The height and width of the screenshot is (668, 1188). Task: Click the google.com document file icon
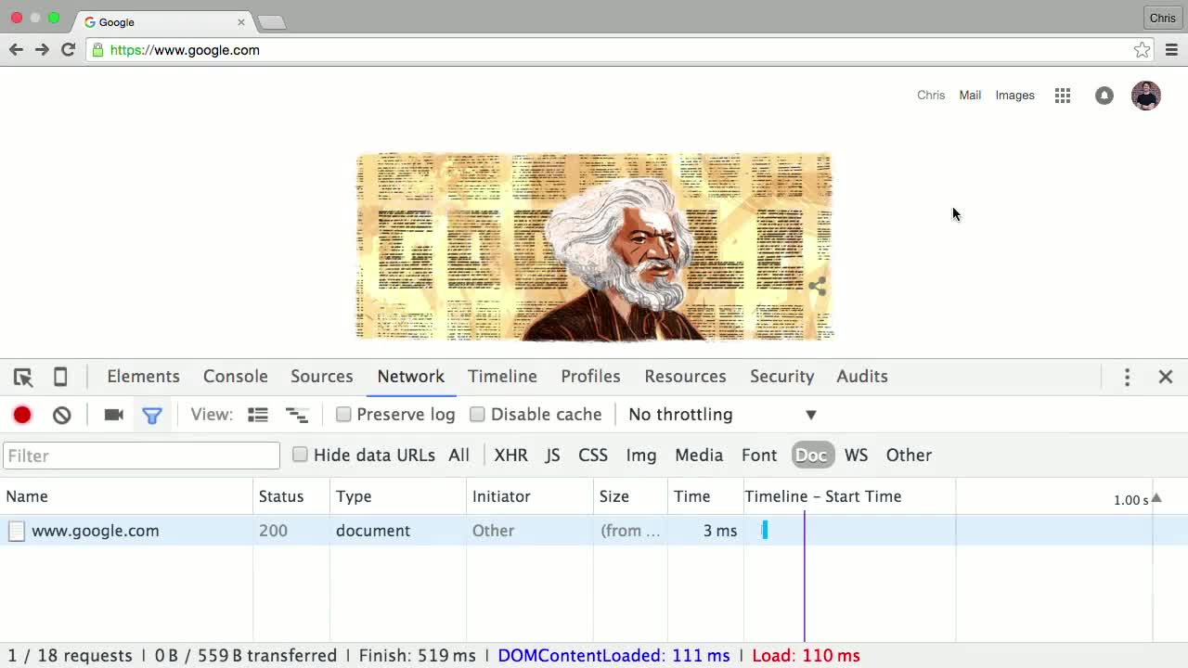[x=17, y=531]
